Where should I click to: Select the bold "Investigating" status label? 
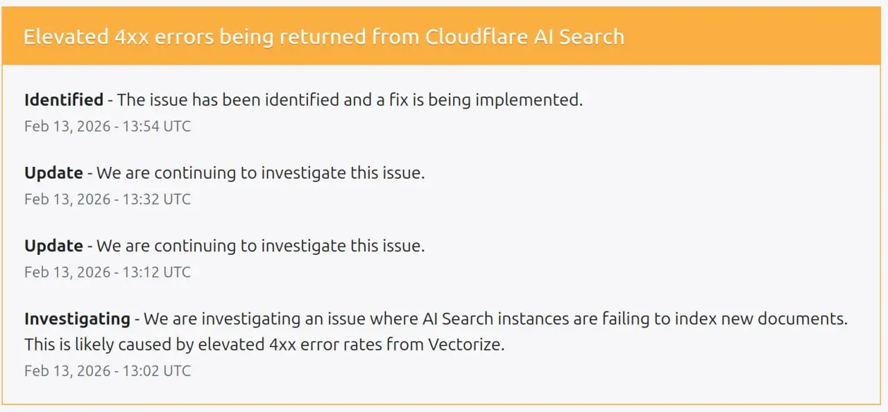(x=77, y=319)
